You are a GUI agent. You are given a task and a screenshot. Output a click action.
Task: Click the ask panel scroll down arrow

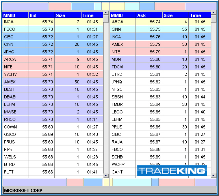tap(213, 176)
